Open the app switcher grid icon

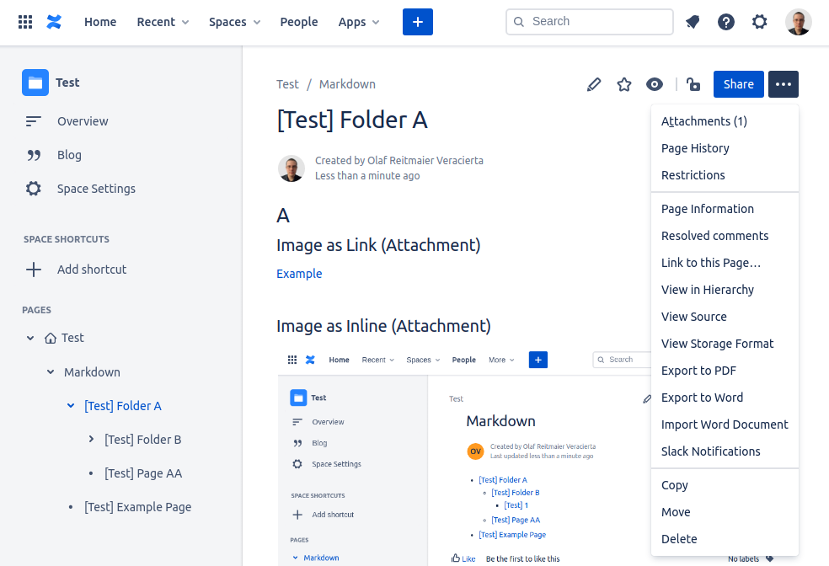coord(24,22)
